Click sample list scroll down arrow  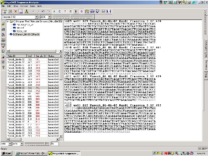click(61, 136)
